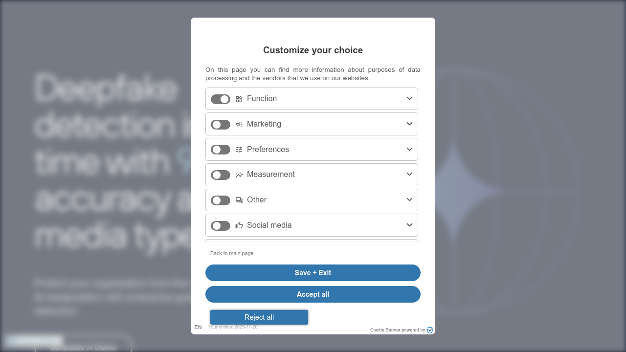Disable the Function cookies toggle
Image resolution: width=626 pixels, height=352 pixels.
(221, 99)
